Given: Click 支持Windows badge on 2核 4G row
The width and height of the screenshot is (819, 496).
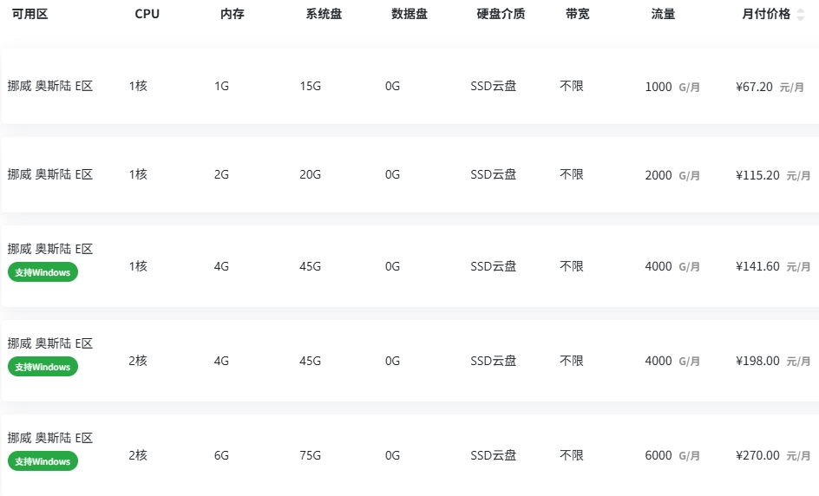Looking at the screenshot, I should [43, 367].
